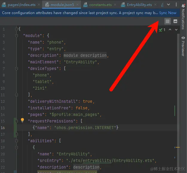The image size is (187, 173).
Task: Click the yellow warning stripe in error gutter
Action: pos(177,148)
